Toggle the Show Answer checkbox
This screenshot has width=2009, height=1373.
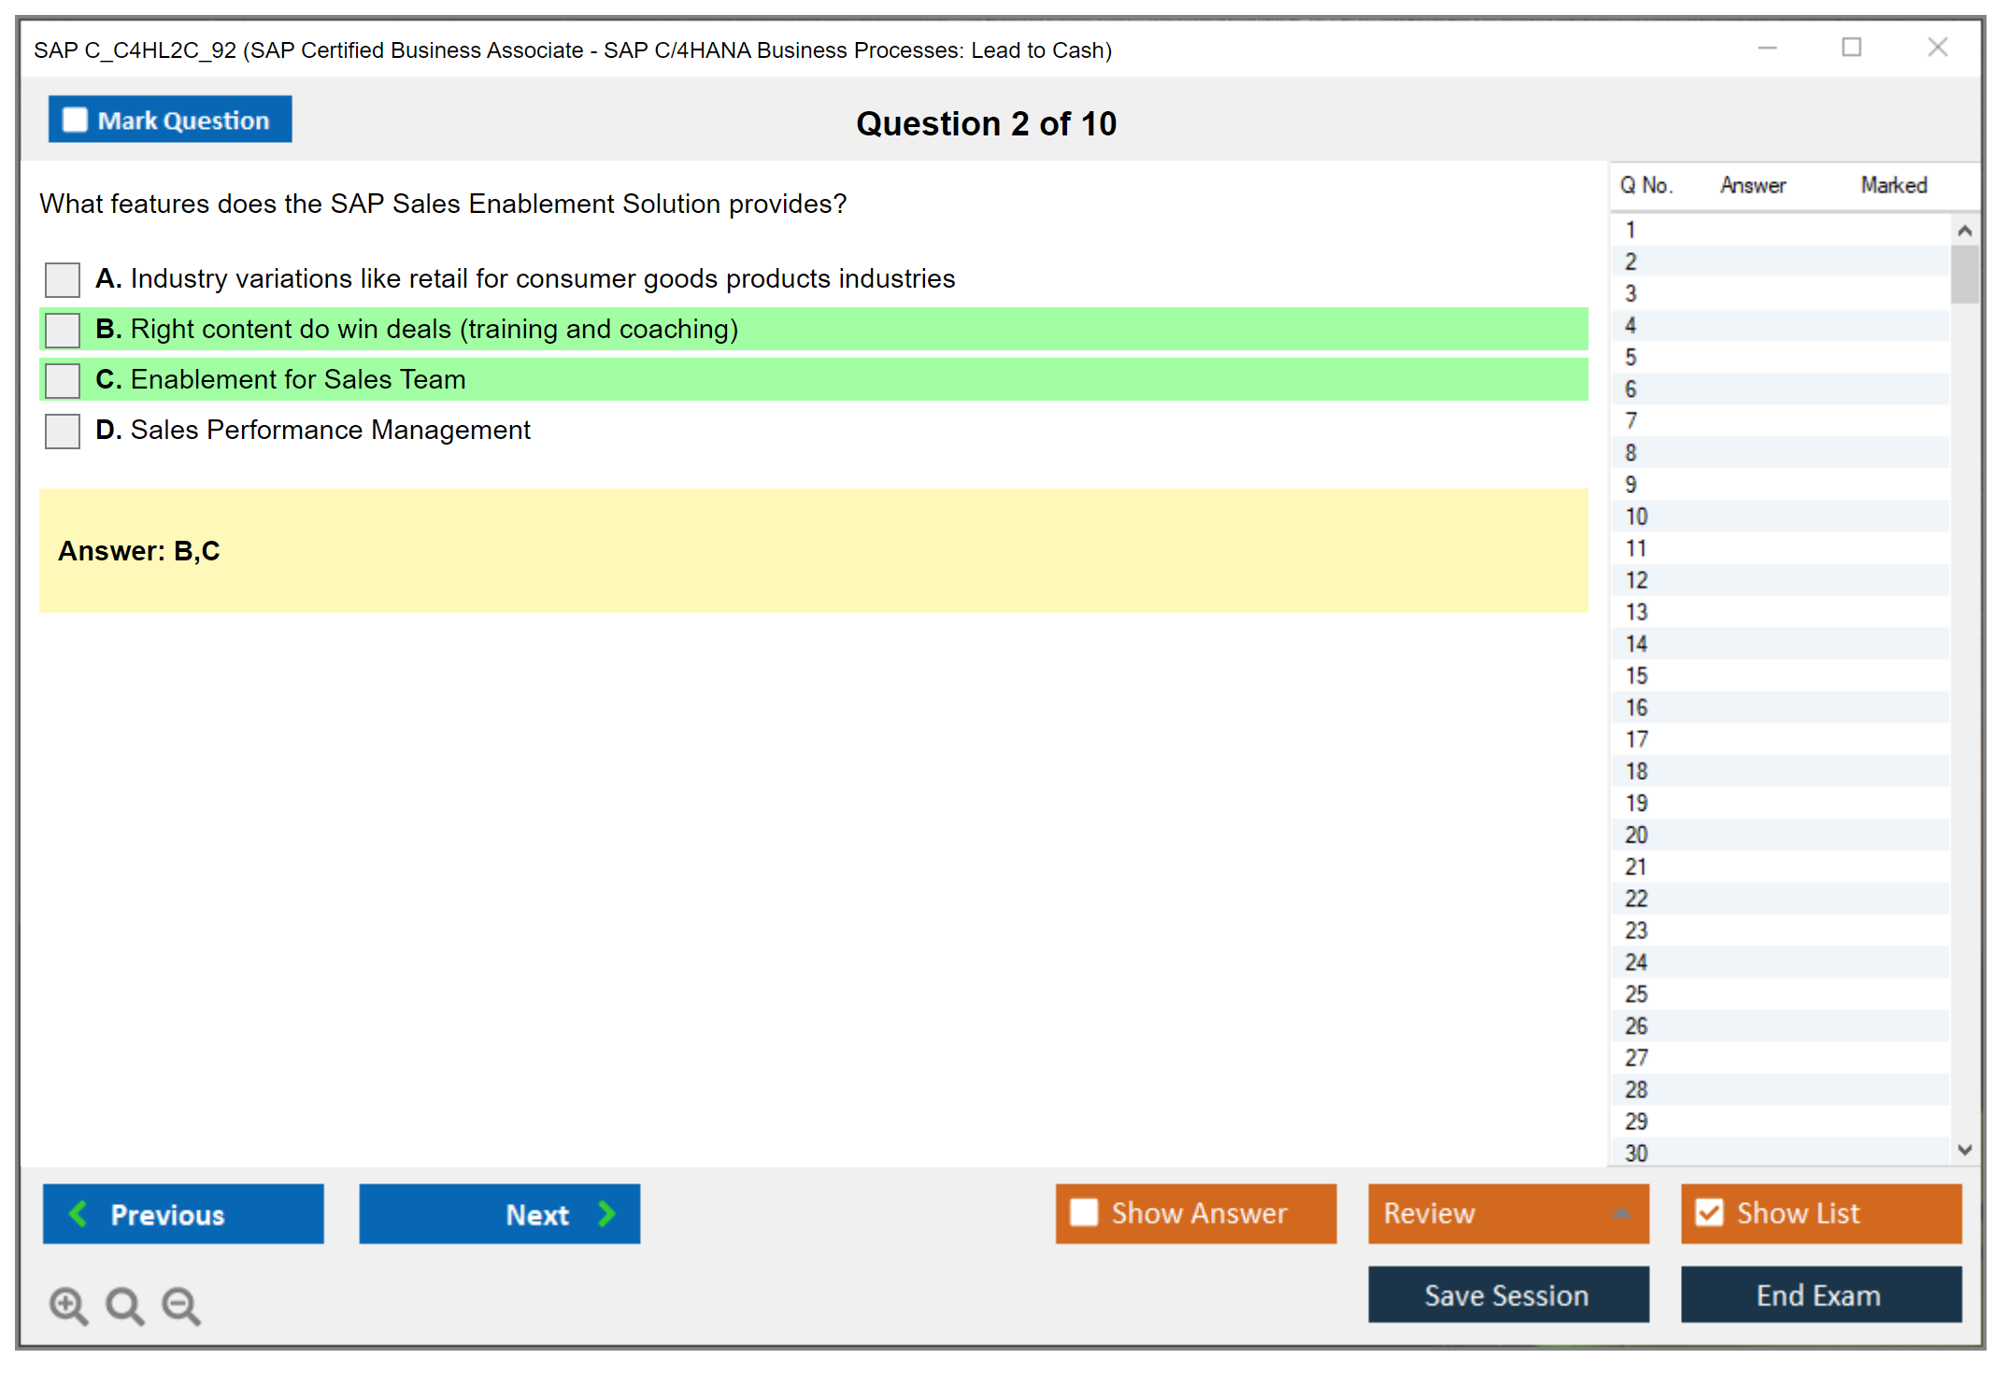coord(1084,1212)
